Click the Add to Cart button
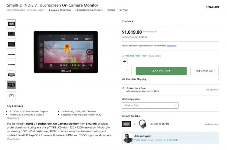 tap(161, 71)
